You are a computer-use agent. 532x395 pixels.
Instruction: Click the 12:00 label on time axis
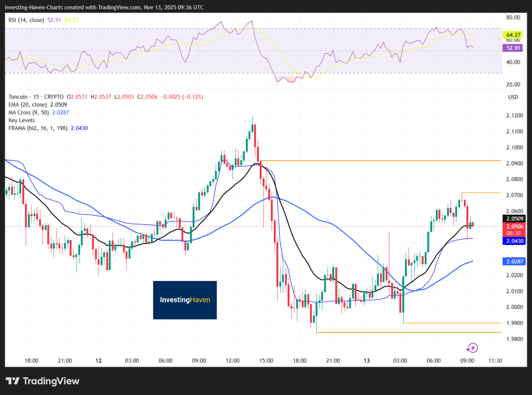[232, 360]
